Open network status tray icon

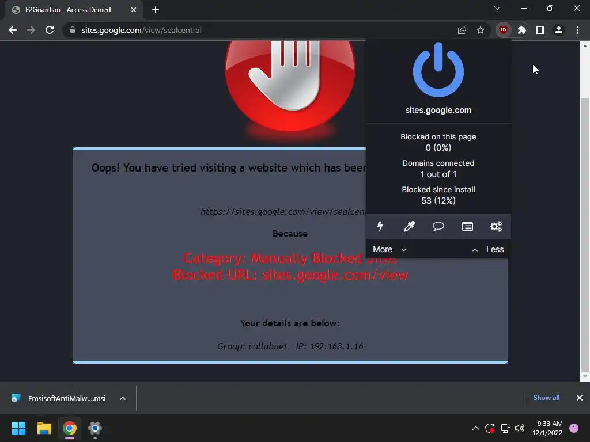click(505, 428)
